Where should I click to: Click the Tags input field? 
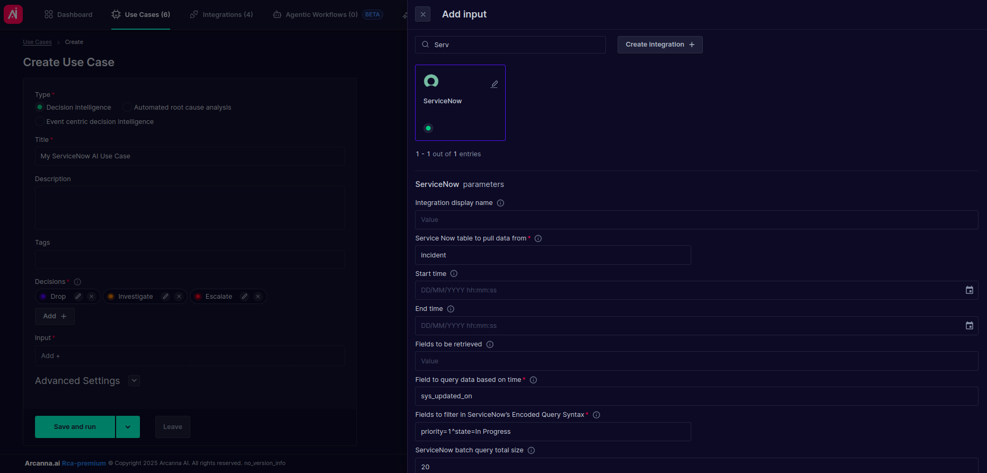coord(190,260)
